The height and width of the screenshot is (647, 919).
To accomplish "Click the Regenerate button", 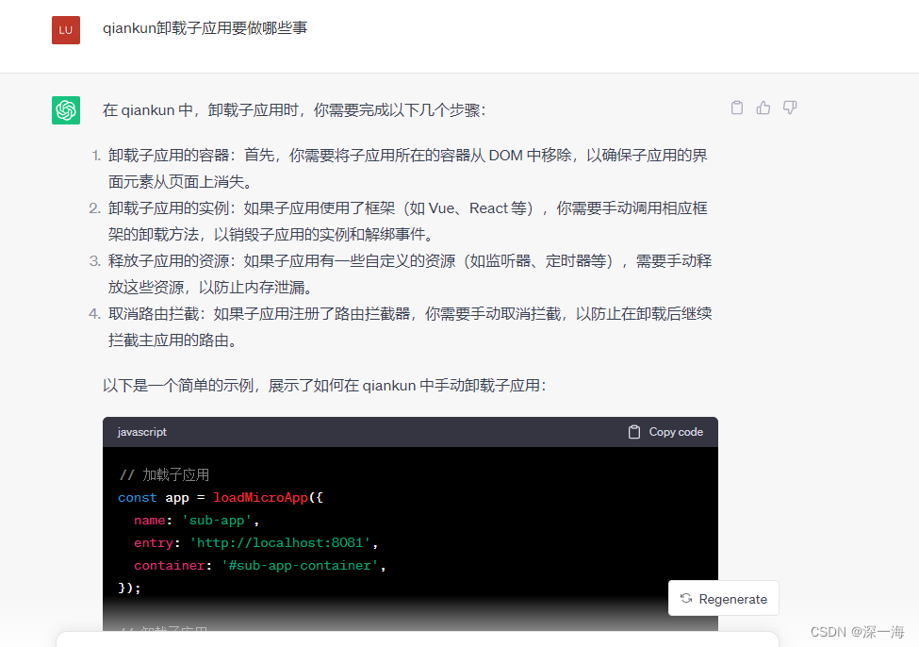I will tap(723, 598).
